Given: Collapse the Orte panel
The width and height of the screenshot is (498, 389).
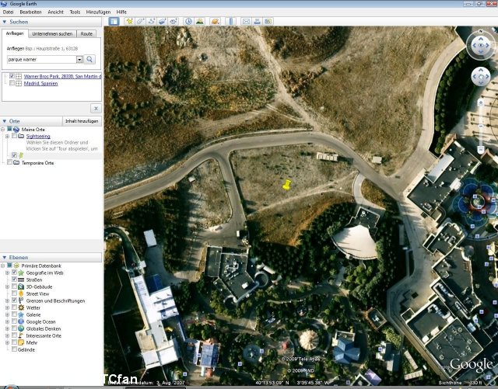Looking at the screenshot, I should [5, 121].
